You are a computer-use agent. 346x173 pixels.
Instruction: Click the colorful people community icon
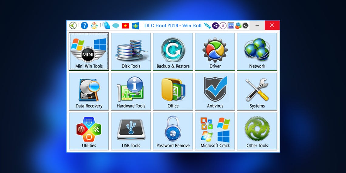point(94,25)
